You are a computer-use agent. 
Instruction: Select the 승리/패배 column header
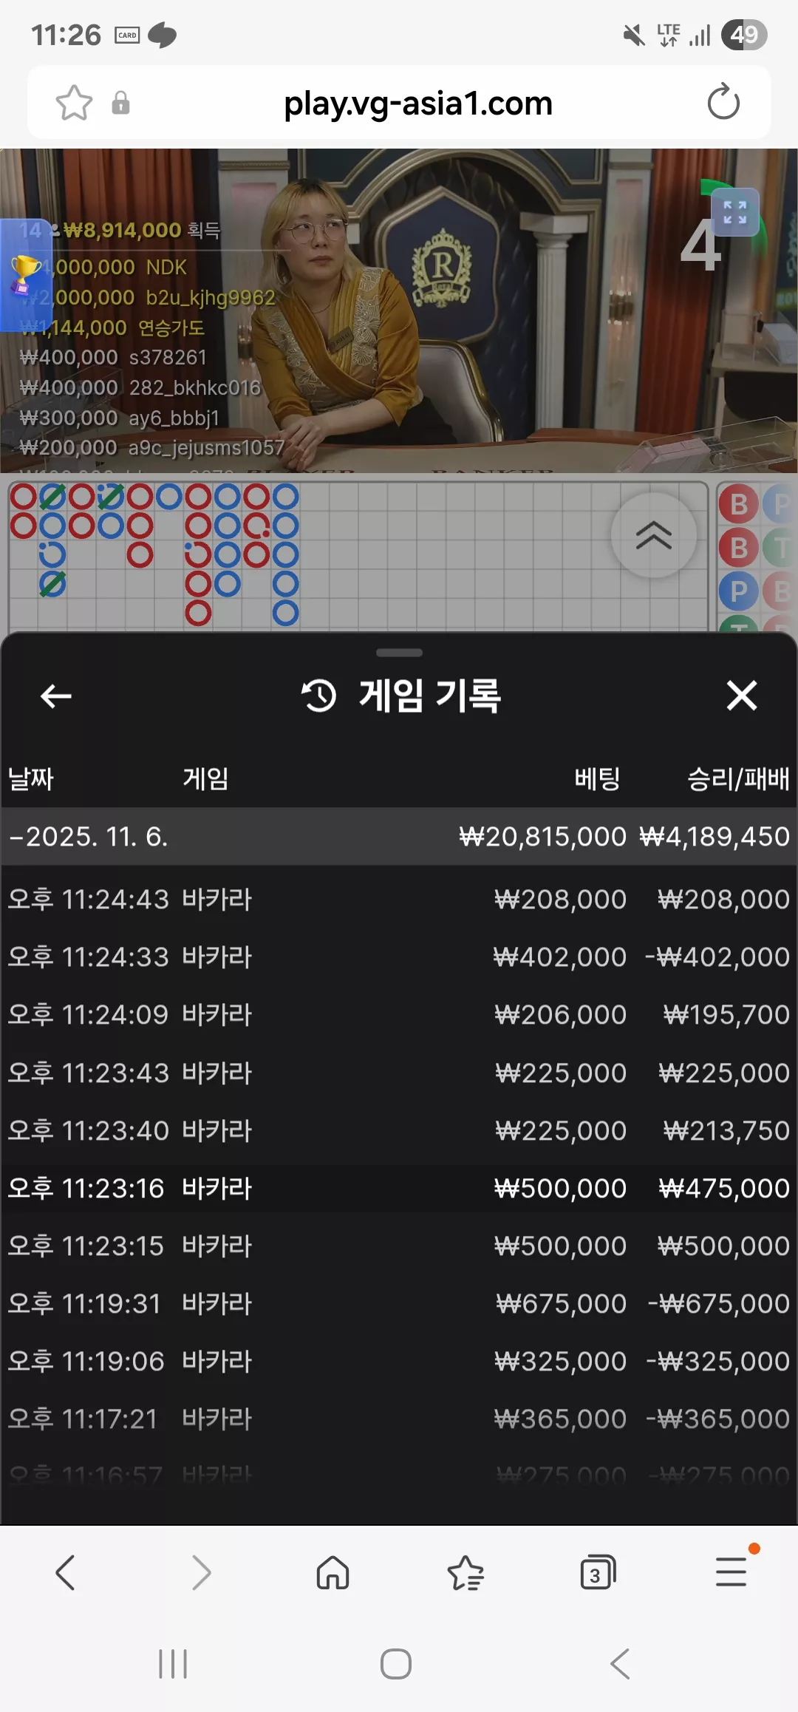[x=738, y=778]
